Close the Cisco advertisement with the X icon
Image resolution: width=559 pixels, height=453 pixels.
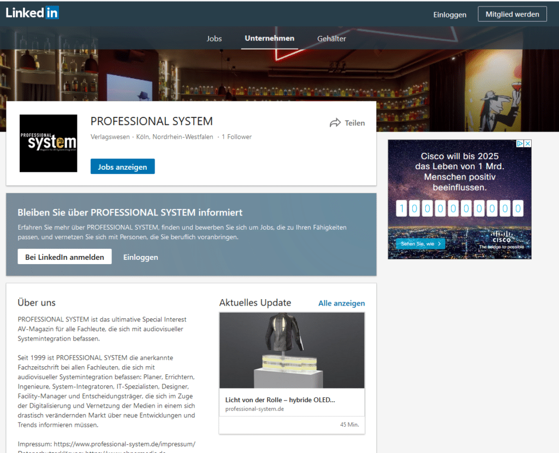tap(528, 144)
